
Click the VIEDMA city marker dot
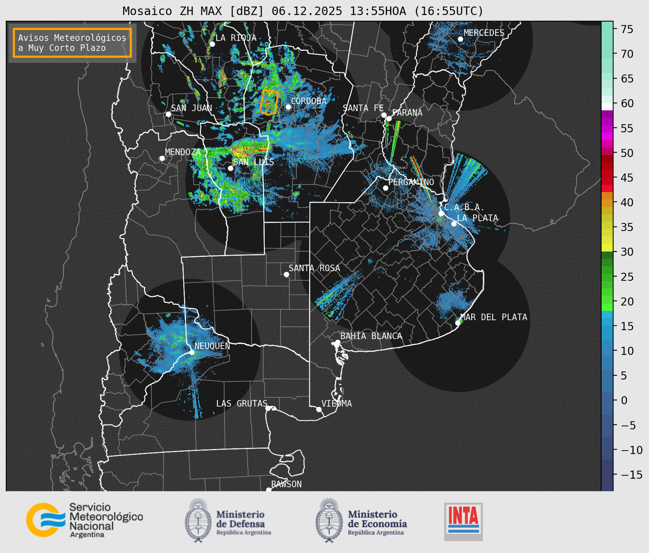319,409
